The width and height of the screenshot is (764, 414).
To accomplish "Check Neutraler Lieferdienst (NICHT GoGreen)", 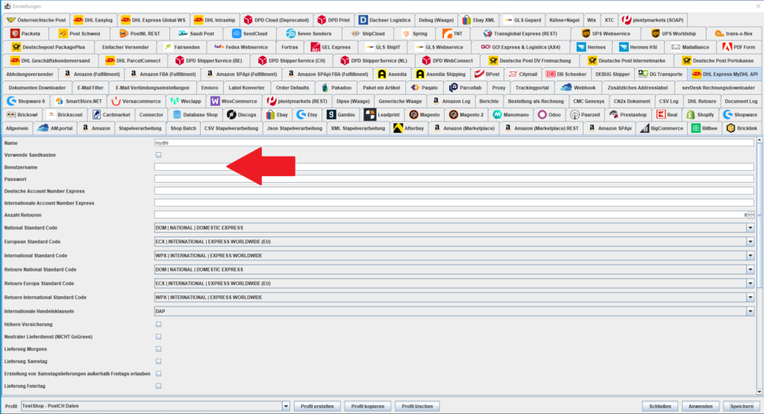I will (158, 336).
